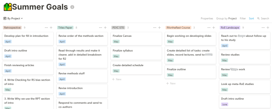This screenshot has width=272, height=109.
Task: Open the Finalize Canvas card
Action: click(x=136, y=39)
